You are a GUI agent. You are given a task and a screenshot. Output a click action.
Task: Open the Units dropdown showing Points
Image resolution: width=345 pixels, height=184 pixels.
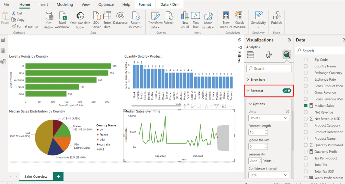268,118
